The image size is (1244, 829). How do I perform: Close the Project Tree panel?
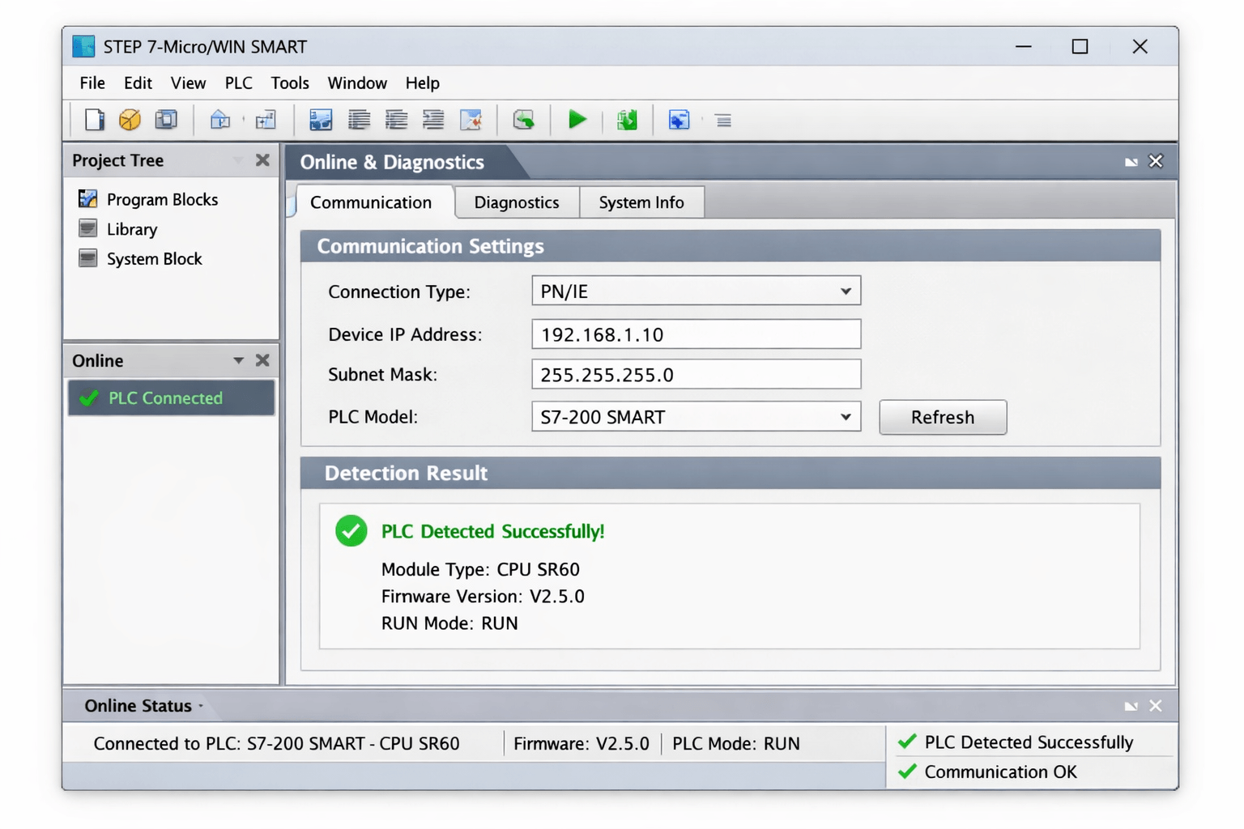(262, 159)
